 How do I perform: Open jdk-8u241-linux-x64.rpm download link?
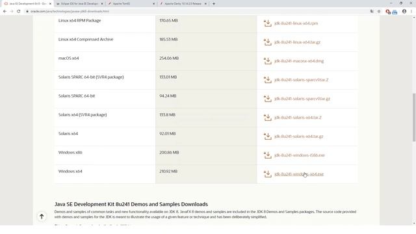(x=296, y=23)
